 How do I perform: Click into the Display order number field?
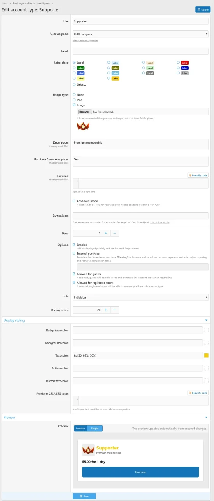tap(87, 310)
